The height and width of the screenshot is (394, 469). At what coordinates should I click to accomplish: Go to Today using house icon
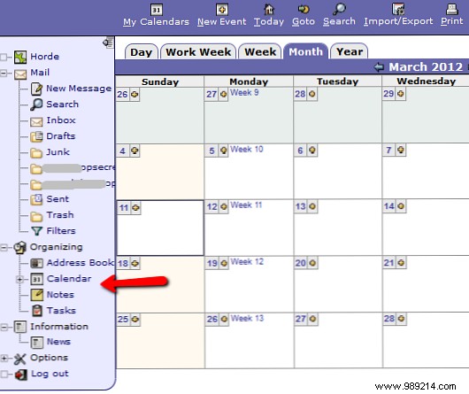tap(269, 9)
